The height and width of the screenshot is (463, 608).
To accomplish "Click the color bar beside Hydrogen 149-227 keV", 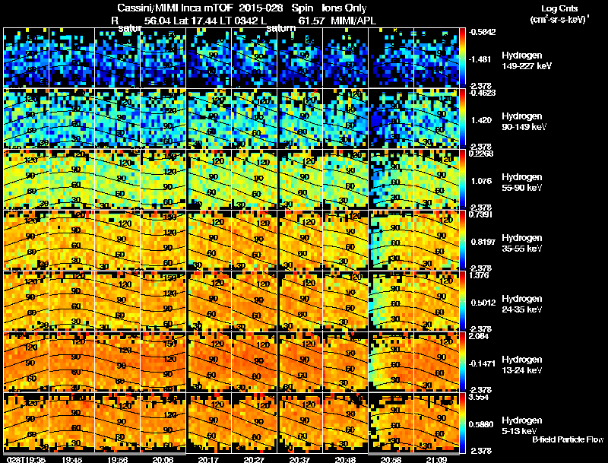I will pyautogui.click(x=462, y=57).
